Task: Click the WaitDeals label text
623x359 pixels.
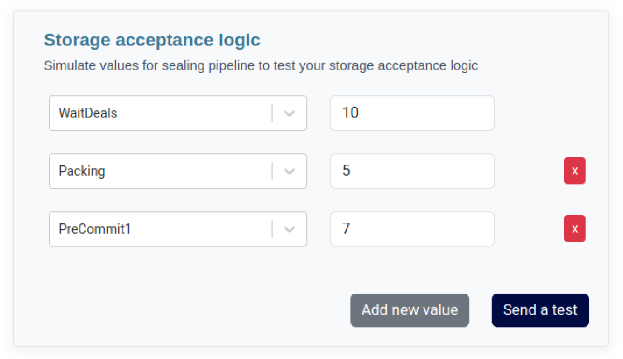Action: (88, 113)
